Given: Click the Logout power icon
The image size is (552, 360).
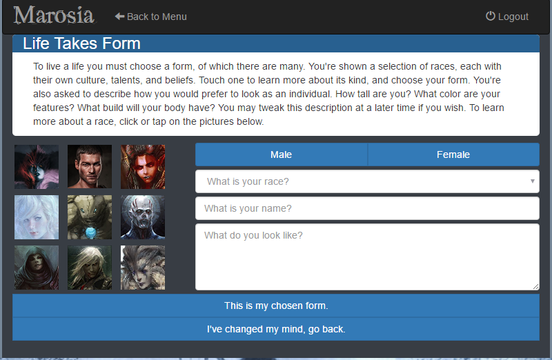Looking at the screenshot, I should point(491,16).
